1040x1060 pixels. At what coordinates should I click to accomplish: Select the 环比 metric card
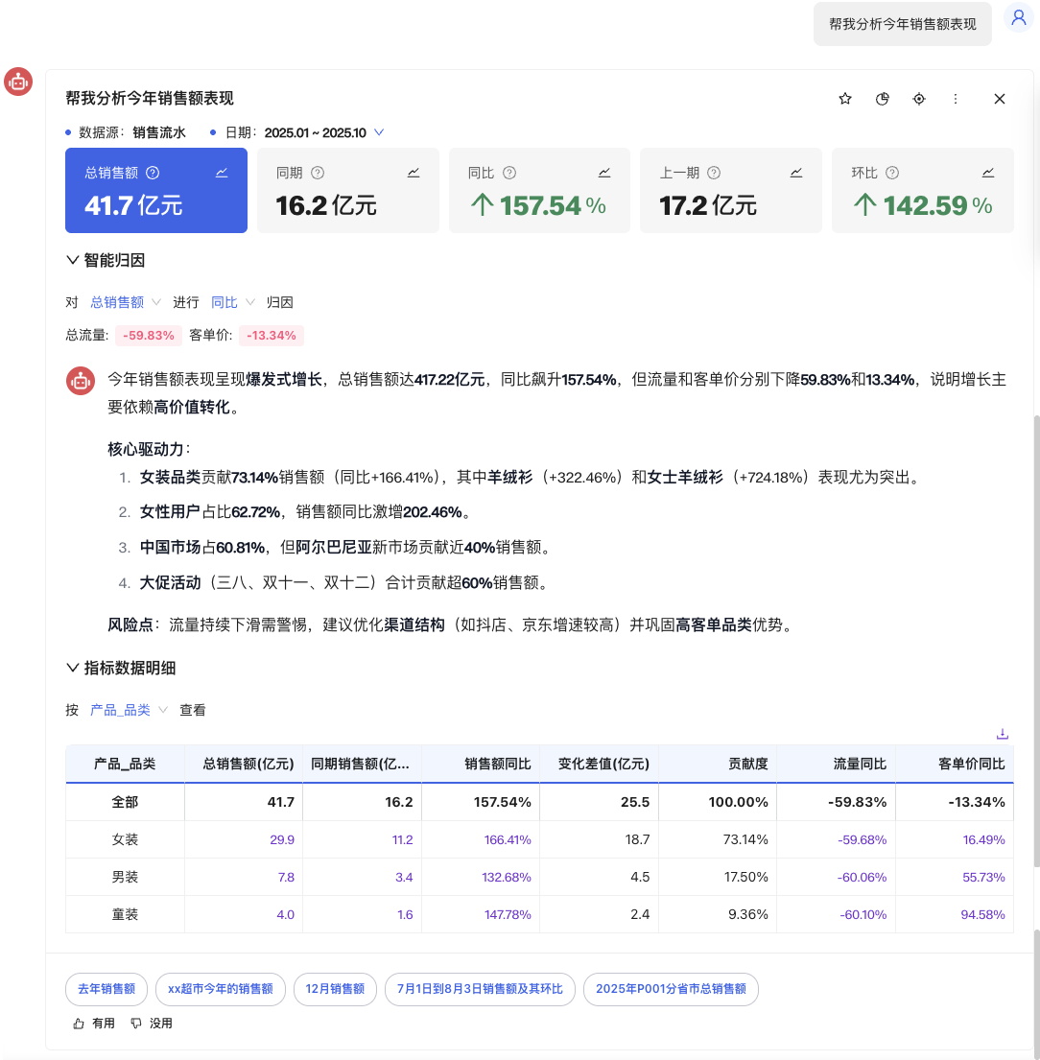[922, 190]
